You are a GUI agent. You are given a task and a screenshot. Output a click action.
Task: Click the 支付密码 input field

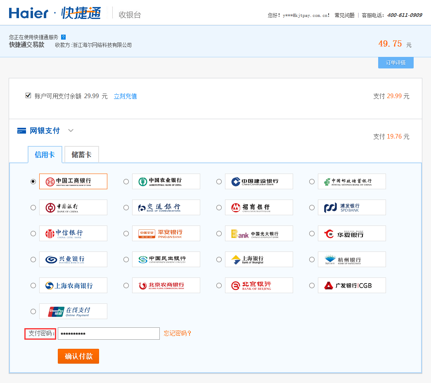click(x=109, y=334)
